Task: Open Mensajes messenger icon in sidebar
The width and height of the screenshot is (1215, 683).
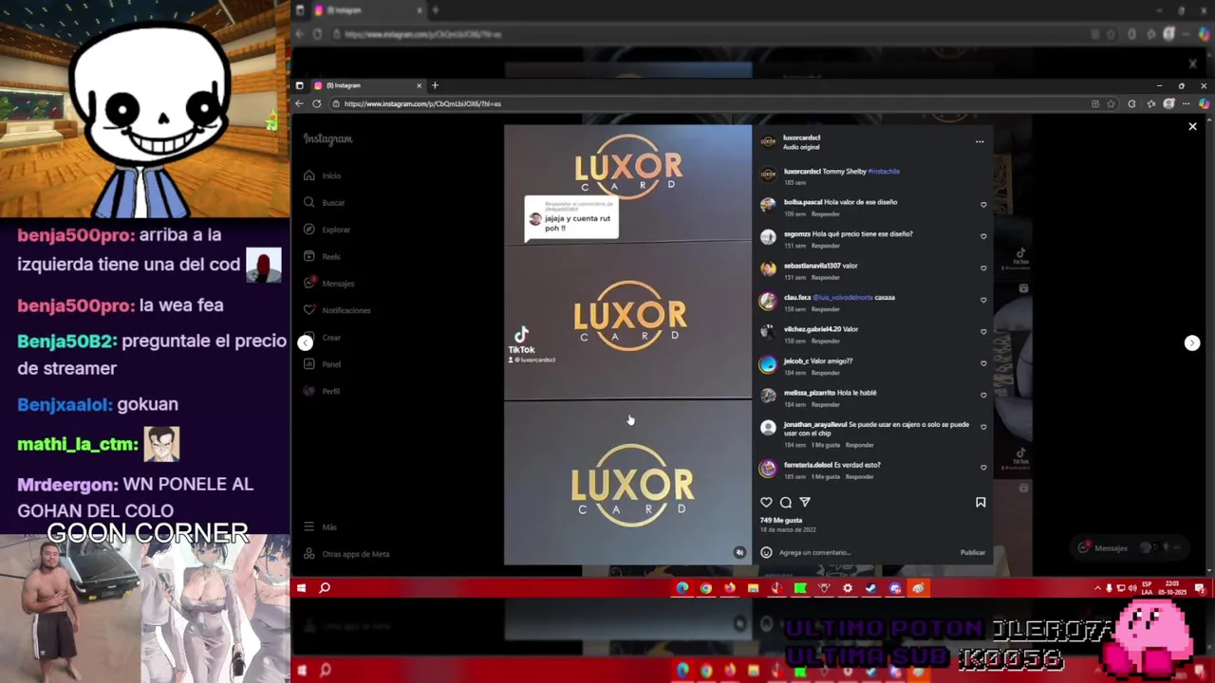Action: [309, 283]
